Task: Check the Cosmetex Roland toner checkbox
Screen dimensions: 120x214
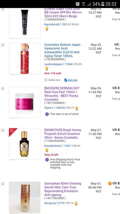Action: coord(3,45)
